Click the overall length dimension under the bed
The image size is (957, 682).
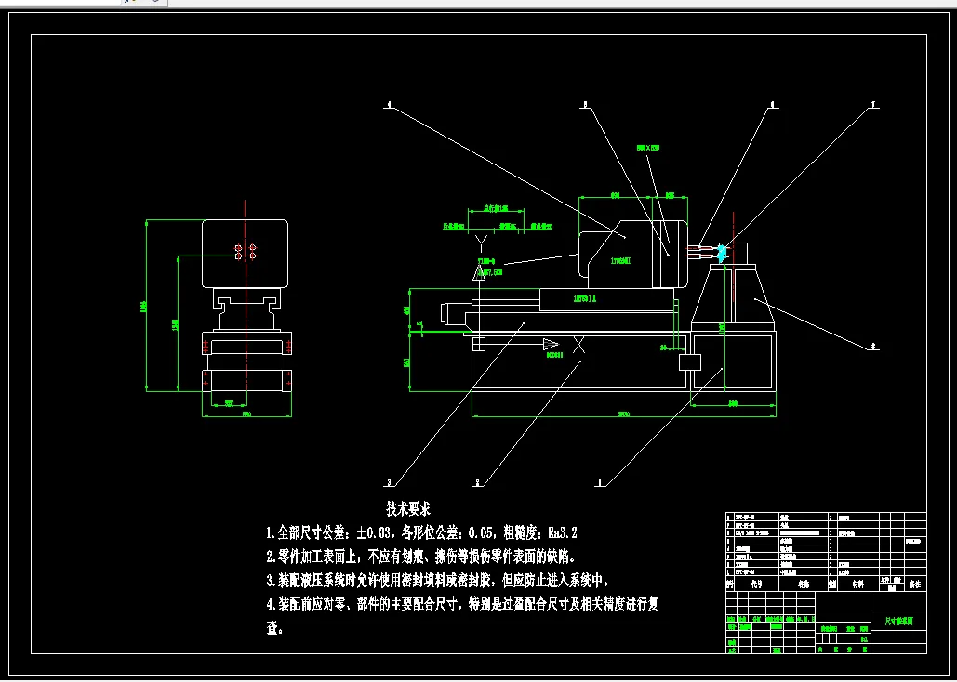[624, 414]
